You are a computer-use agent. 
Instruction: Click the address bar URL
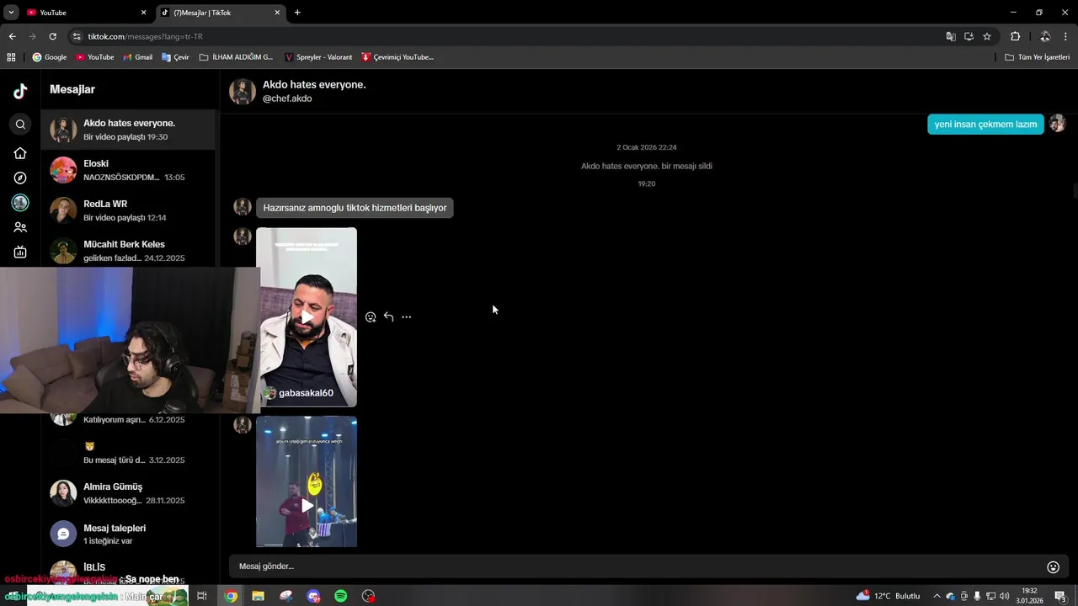145,36
